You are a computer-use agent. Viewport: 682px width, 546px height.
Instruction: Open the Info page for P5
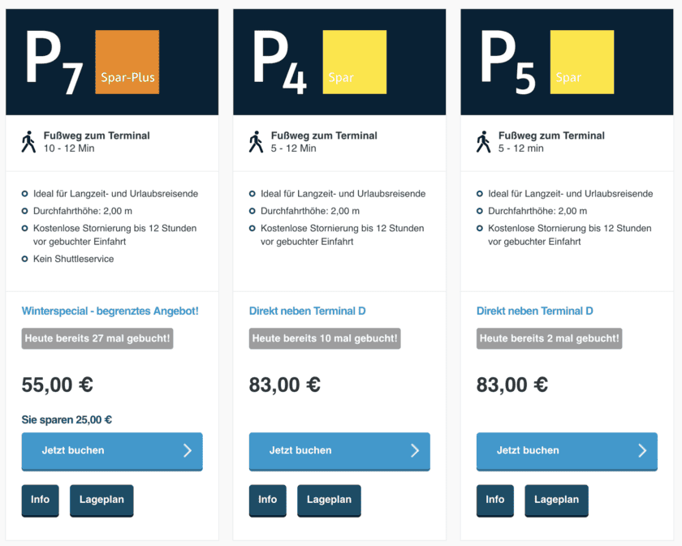[494, 501]
